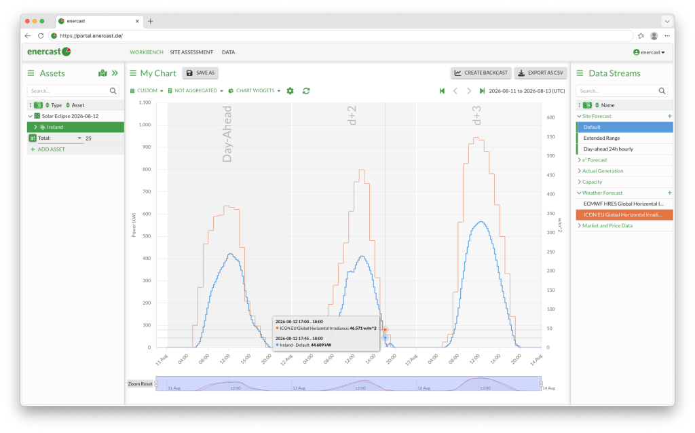Open the CUSTOM date range dropdown
Image resolution: width=695 pixels, height=433 pixels.
point(147,91)
